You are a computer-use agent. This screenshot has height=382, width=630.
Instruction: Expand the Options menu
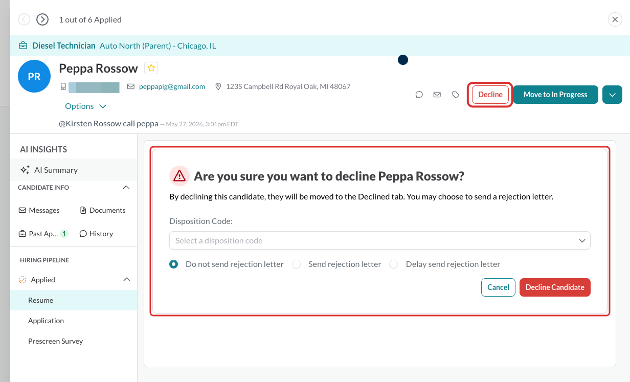point(85,106)
